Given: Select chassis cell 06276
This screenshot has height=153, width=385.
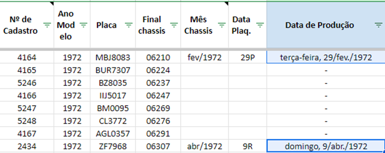Looking at the screenshot, I should pyautogui.click(x=158, y=121).
